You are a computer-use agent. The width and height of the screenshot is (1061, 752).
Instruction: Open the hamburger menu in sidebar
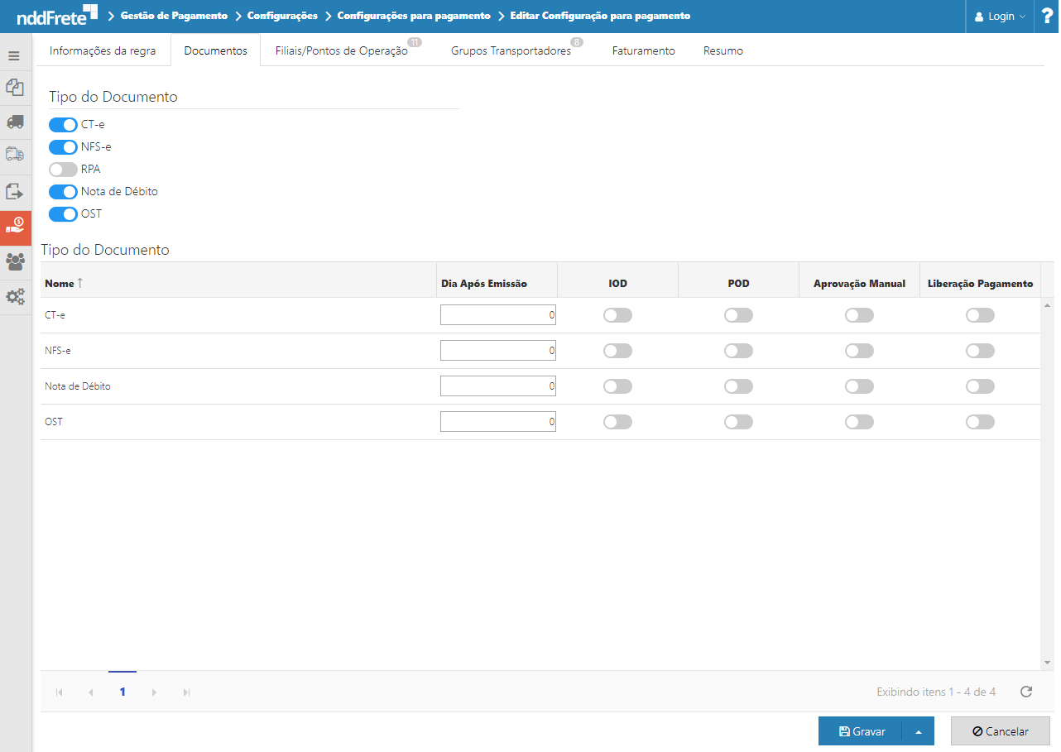[14, 56]
